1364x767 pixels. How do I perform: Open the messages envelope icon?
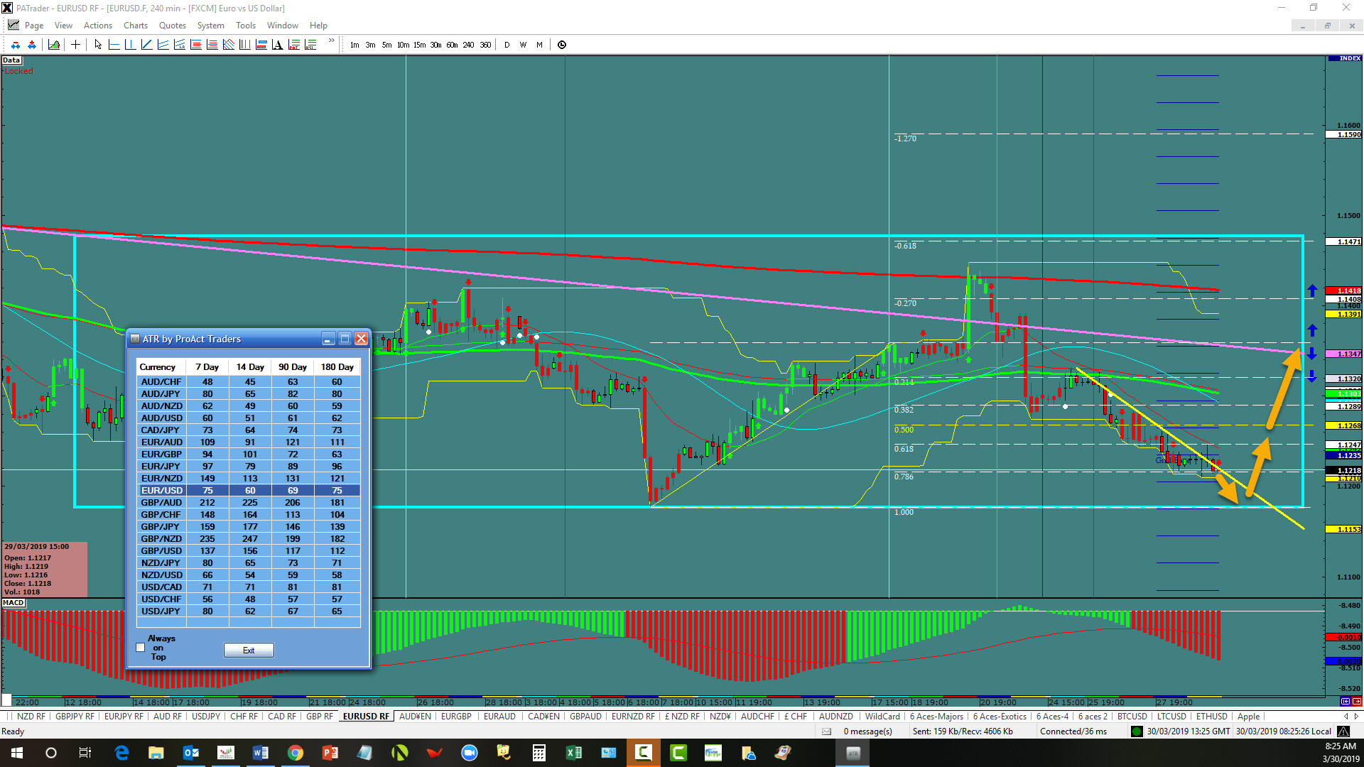(826, 731)
